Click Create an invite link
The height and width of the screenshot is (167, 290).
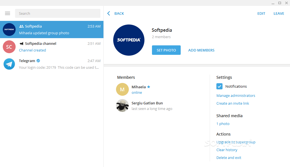(x=233, y=103)
